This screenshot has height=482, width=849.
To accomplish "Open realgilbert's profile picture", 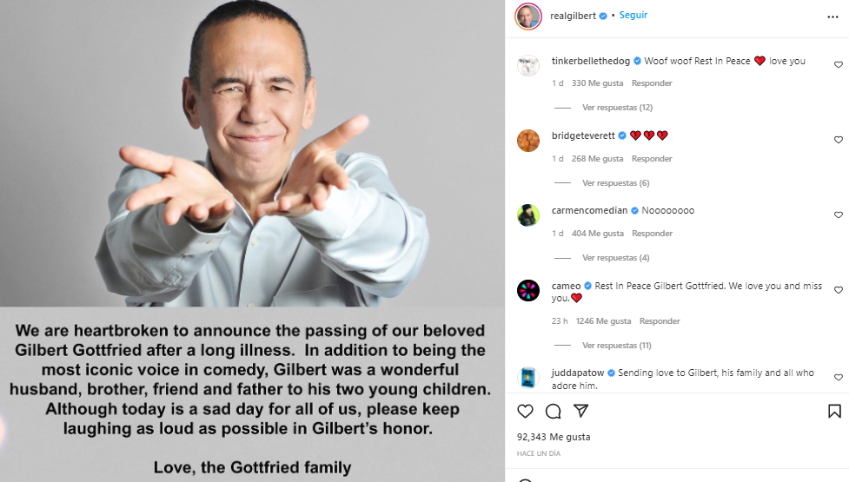I will tap(528, 16).
